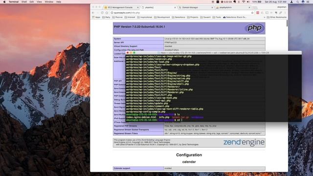Open the Notification Center icon
Viewport: 313px width, 176px height.
click(308, 2)
